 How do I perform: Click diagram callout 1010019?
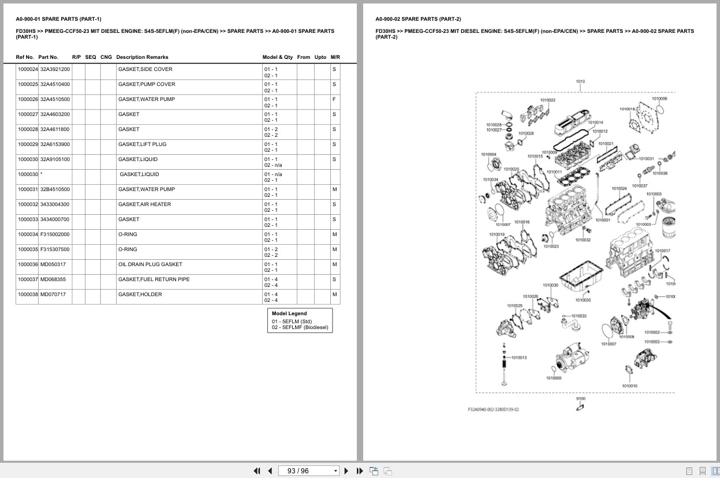(497, 234)
